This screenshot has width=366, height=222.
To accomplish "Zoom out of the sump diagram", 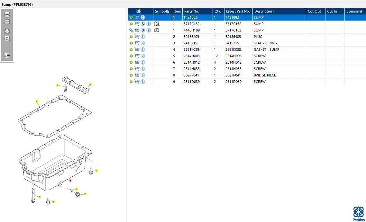I will click(x=7, y=22).
